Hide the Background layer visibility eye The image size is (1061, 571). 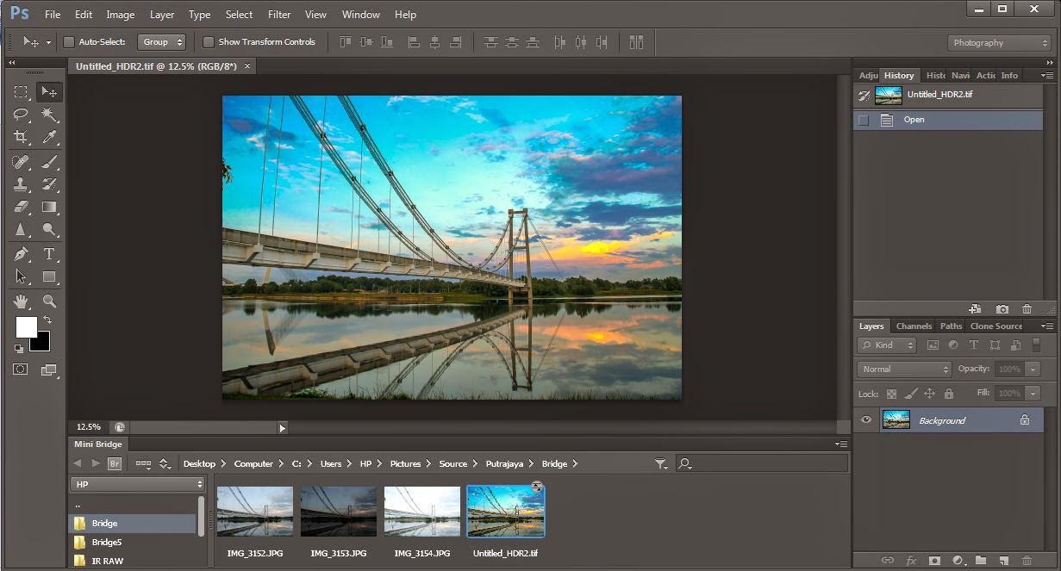point(866,419)
